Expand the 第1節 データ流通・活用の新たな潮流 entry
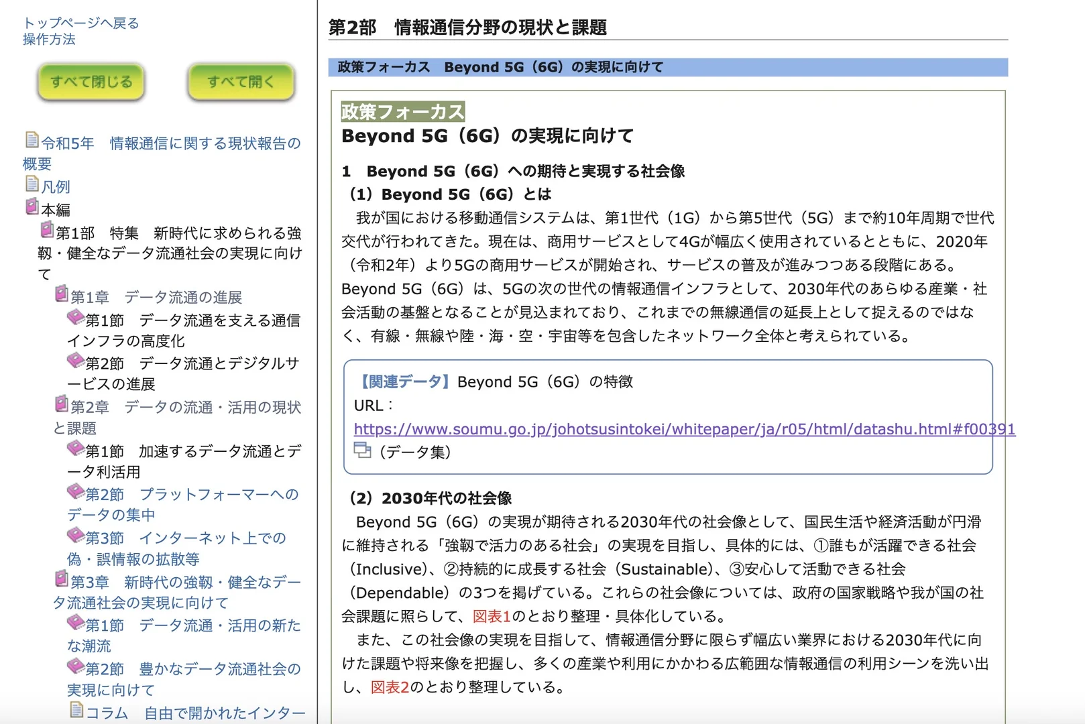The height and width of the screenshot is (724, 1085). click(75, 621)
